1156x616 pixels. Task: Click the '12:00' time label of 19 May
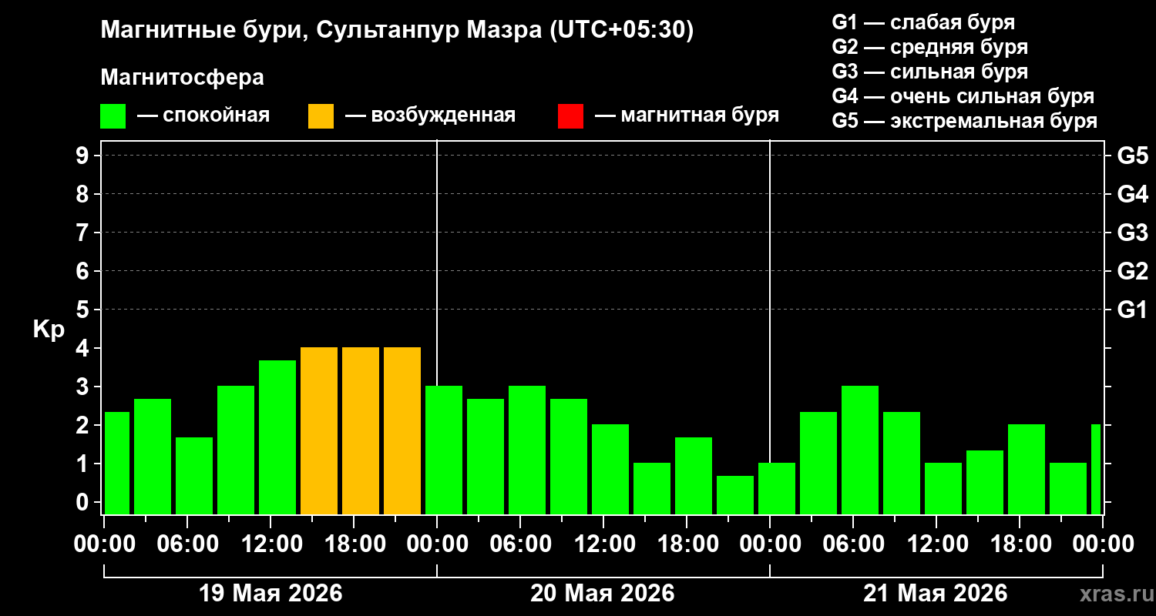(271, 544)
